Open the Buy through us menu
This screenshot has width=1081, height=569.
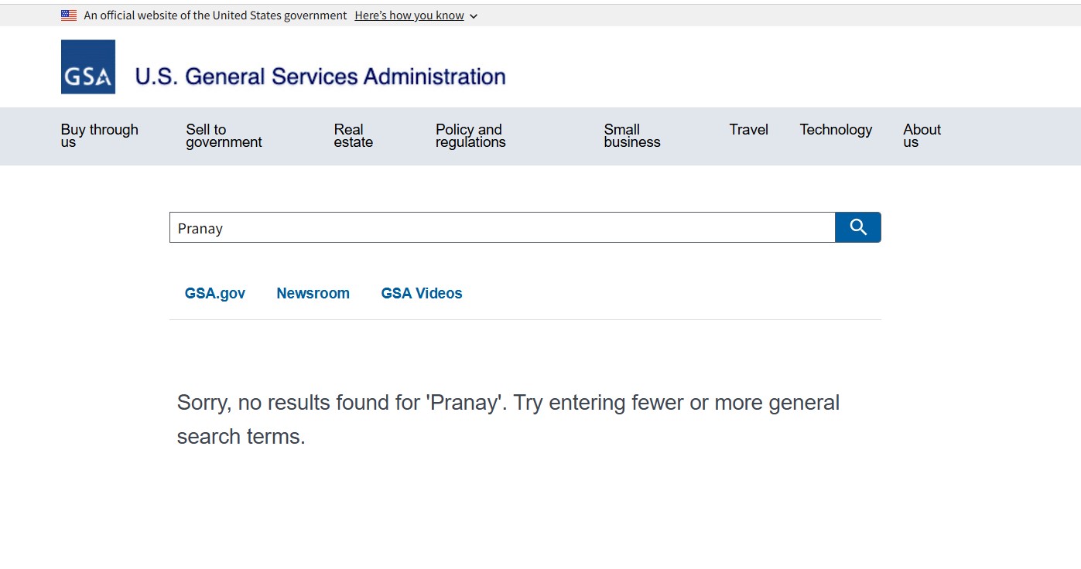click(x=99, y=135)
